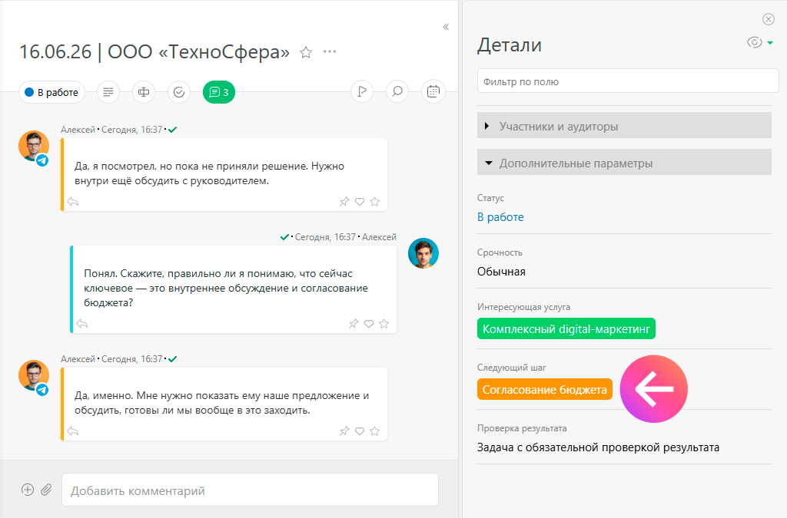The height and width of the screenshot is (518, 787).
Task: Focus the 'Фильтр по полю' field
Action: pos(628,81)
